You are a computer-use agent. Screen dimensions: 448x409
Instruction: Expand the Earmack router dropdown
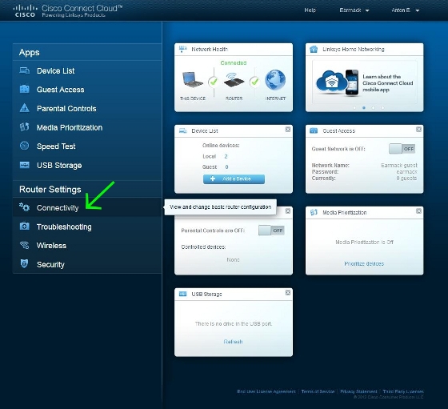[354, 10]
